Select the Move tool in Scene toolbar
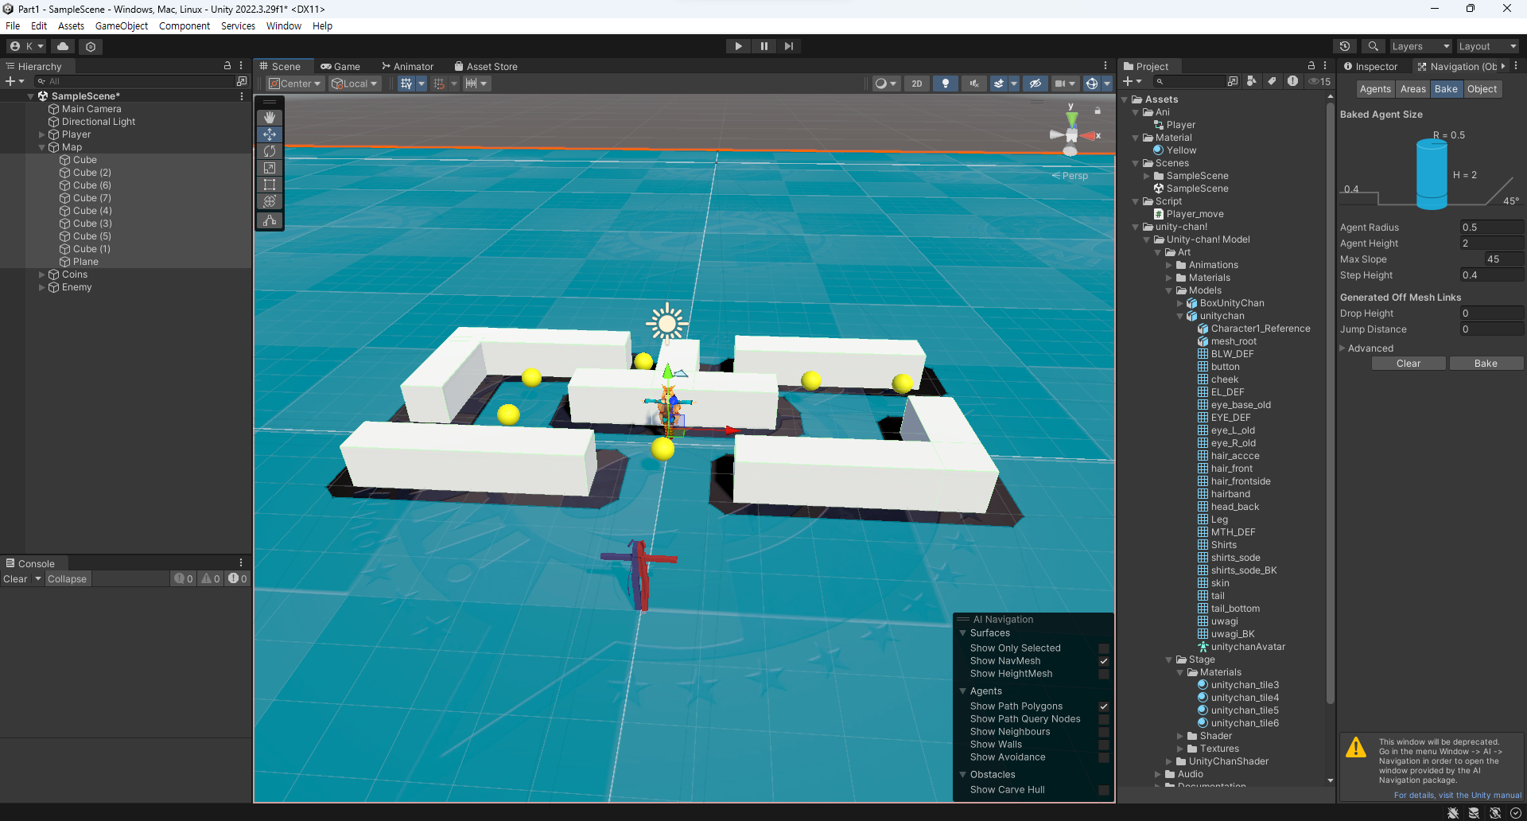The height and width of the screenshot is (821, 1527). [x=270, y=134]
